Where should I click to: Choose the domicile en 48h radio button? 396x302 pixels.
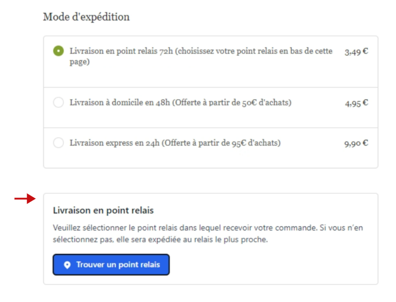pos(59,102)
